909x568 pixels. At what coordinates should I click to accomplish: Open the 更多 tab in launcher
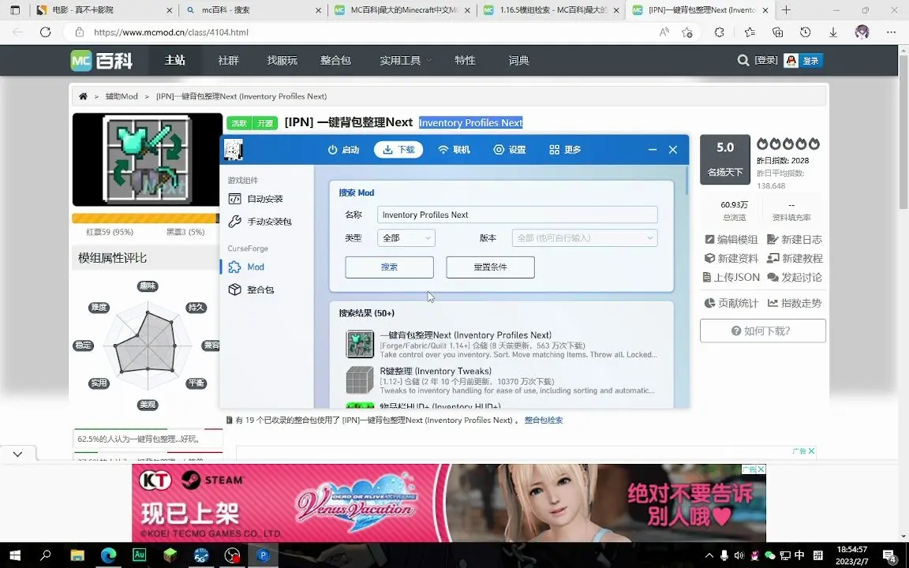565,150
